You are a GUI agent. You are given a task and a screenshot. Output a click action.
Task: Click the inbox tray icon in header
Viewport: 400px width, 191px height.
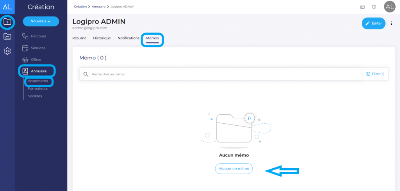pyautogui.click(x=362, y=7)
